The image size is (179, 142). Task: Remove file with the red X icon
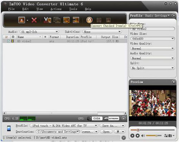pyautogui.click(x=34, y=20)
